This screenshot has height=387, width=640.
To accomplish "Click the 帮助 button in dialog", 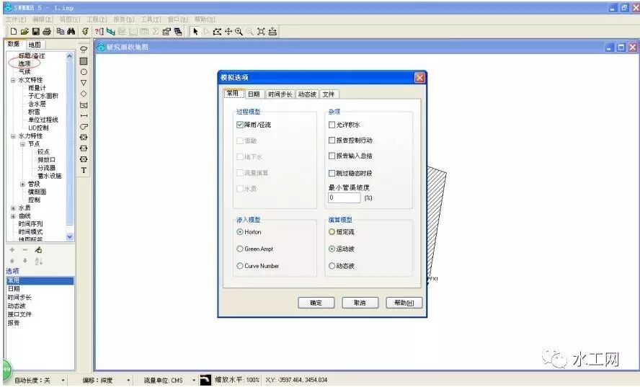I will tap(404, 303).
